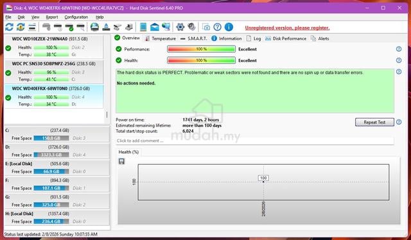Screen dimensions: 411x240
Task: Click the 100 data point on health graph
Action: [263, 179]
